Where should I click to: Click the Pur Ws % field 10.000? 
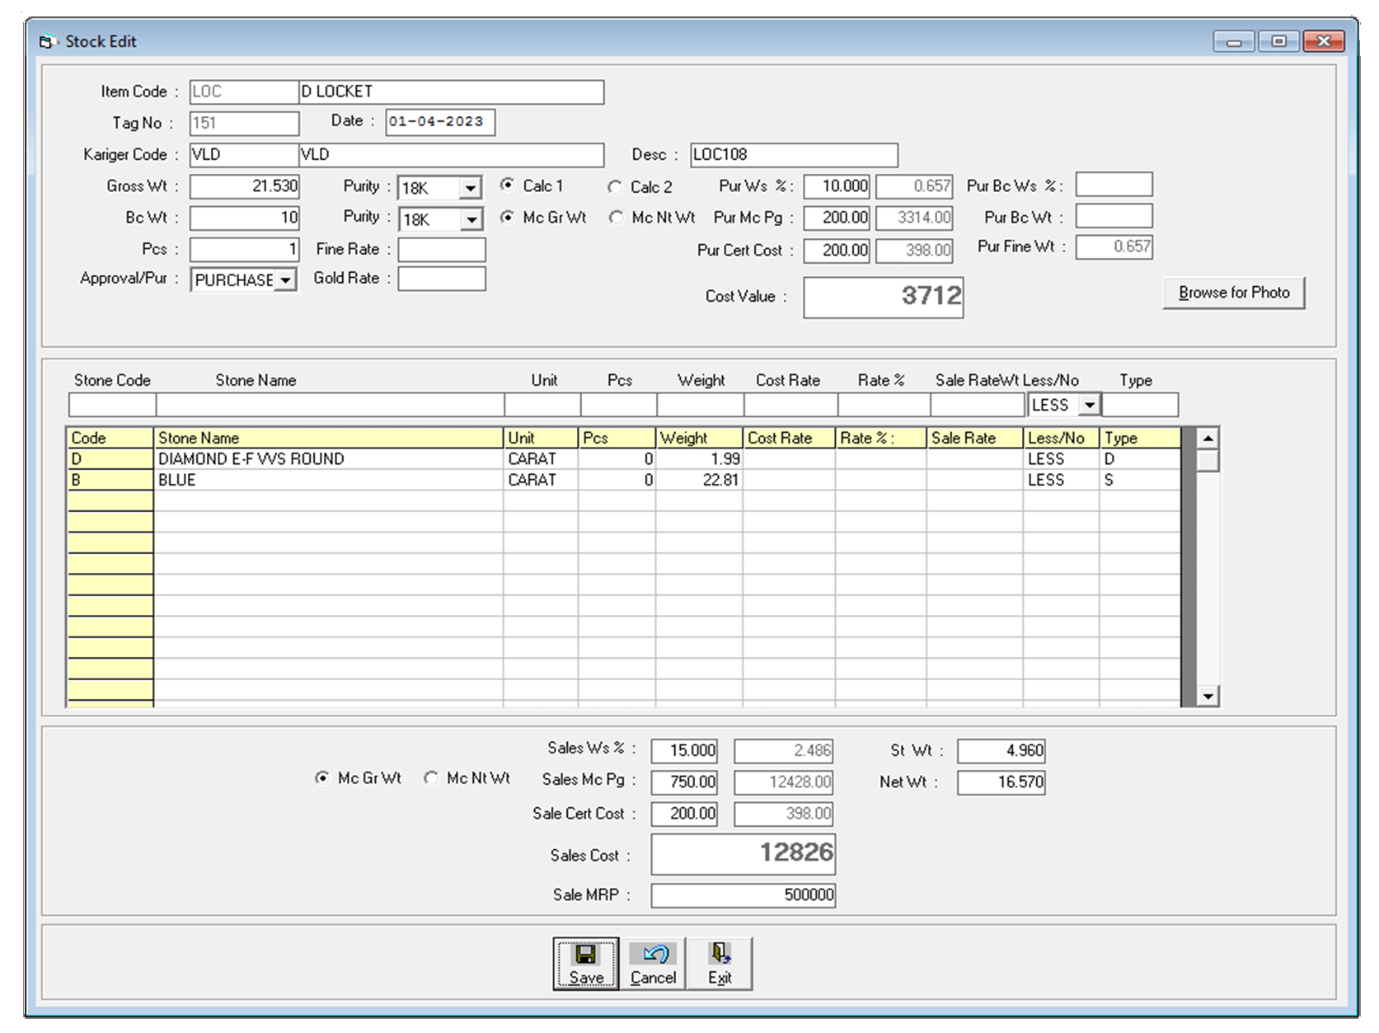[x=837, y=186]
